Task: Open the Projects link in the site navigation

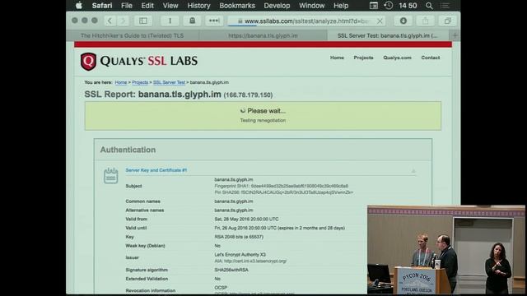Action: point(363,58)
